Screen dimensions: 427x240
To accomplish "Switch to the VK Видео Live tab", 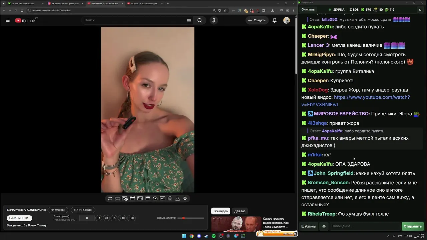I will 66,3.
